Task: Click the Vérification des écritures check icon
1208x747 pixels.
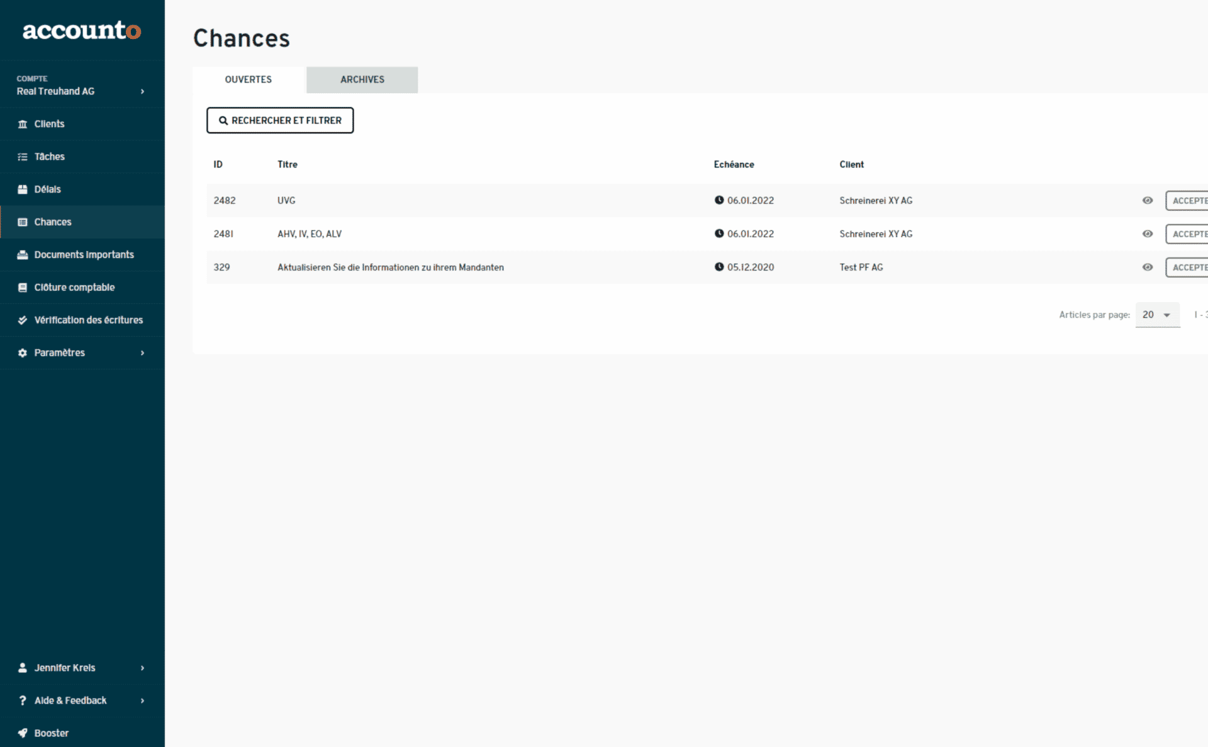Action: 23,320
